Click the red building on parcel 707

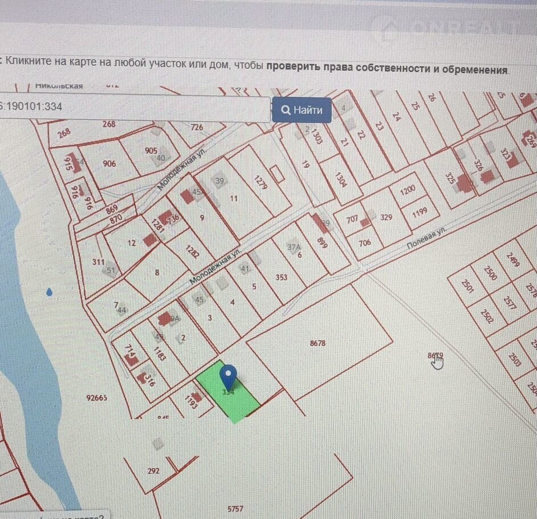pos(365,222)
